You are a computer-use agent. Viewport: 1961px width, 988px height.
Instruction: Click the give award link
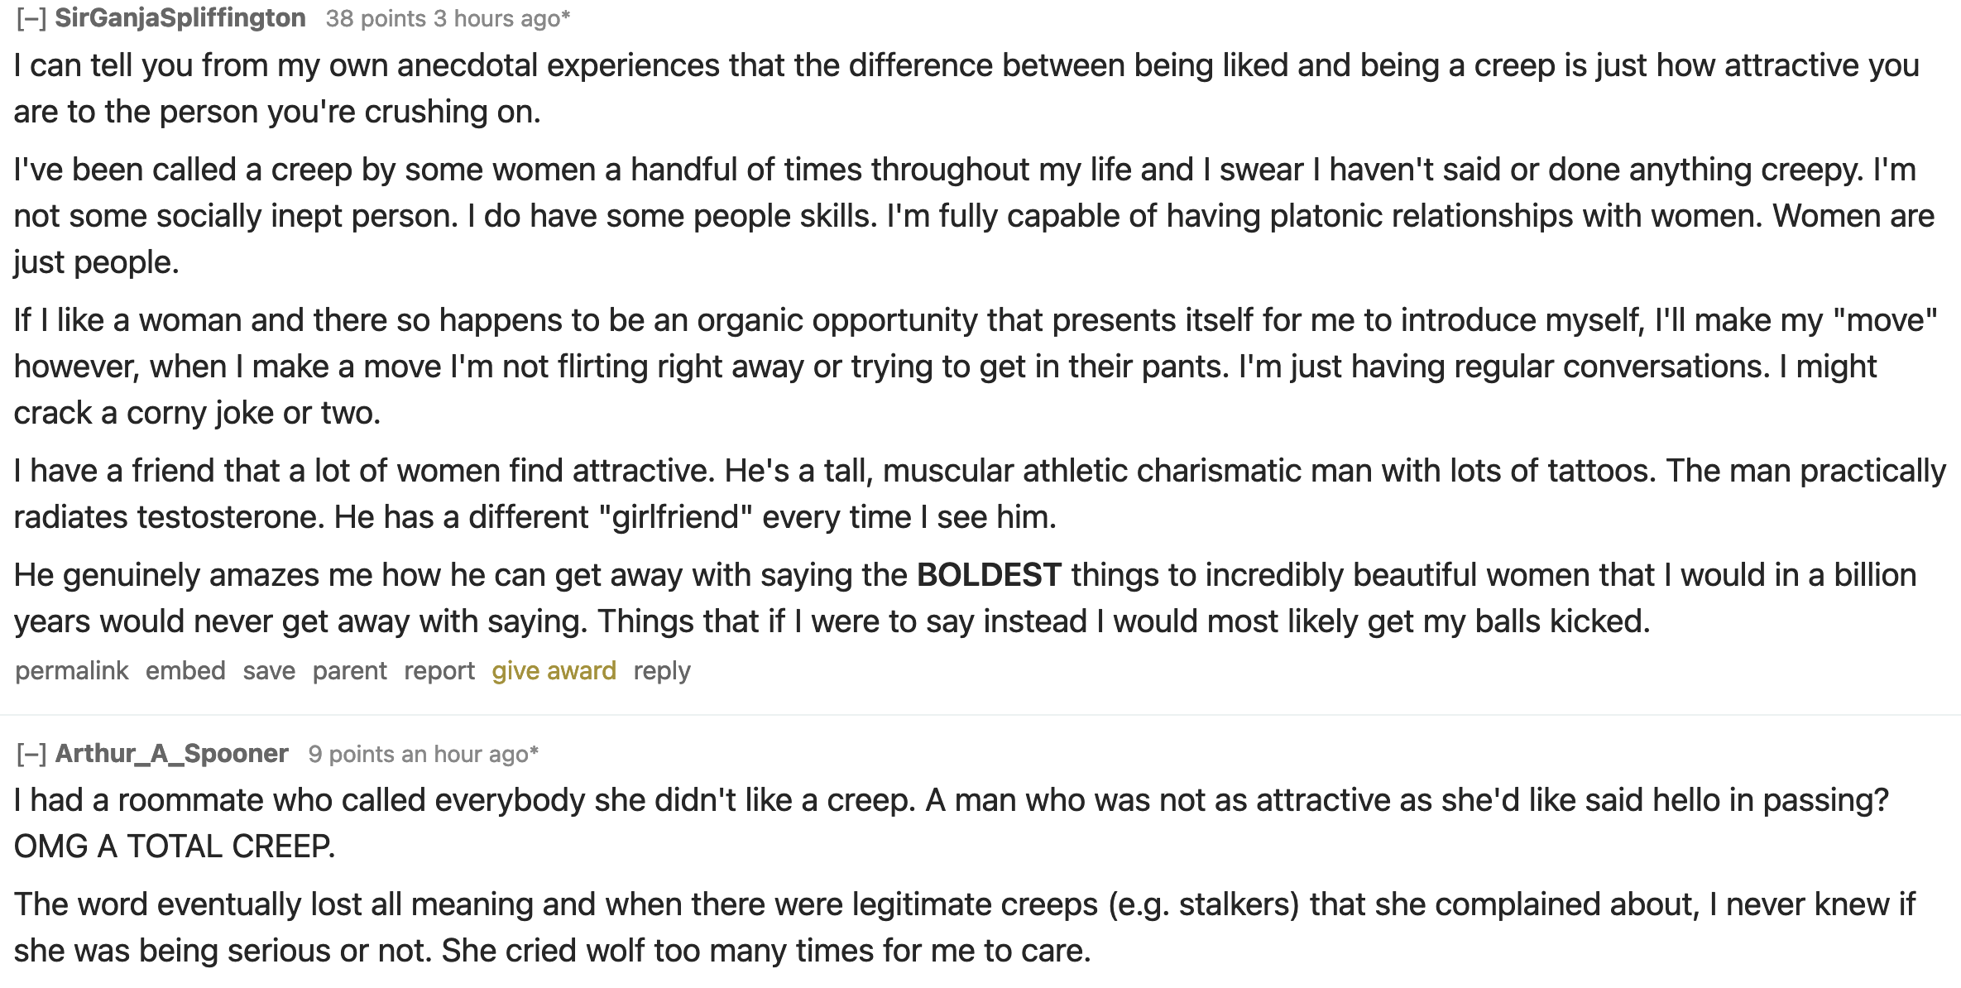coord(554,670)
